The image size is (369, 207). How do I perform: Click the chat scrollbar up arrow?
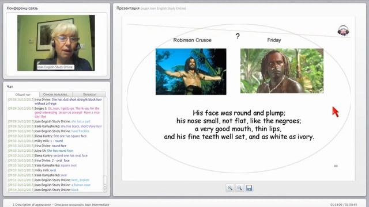(x=105, y=186)
